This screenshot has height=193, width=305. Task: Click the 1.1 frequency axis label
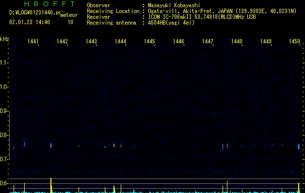tap(4, 63)
